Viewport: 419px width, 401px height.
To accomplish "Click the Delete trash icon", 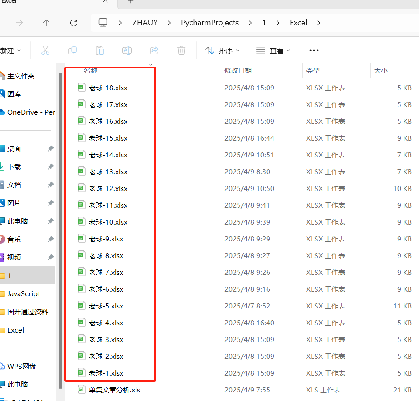I will point(181,50).
